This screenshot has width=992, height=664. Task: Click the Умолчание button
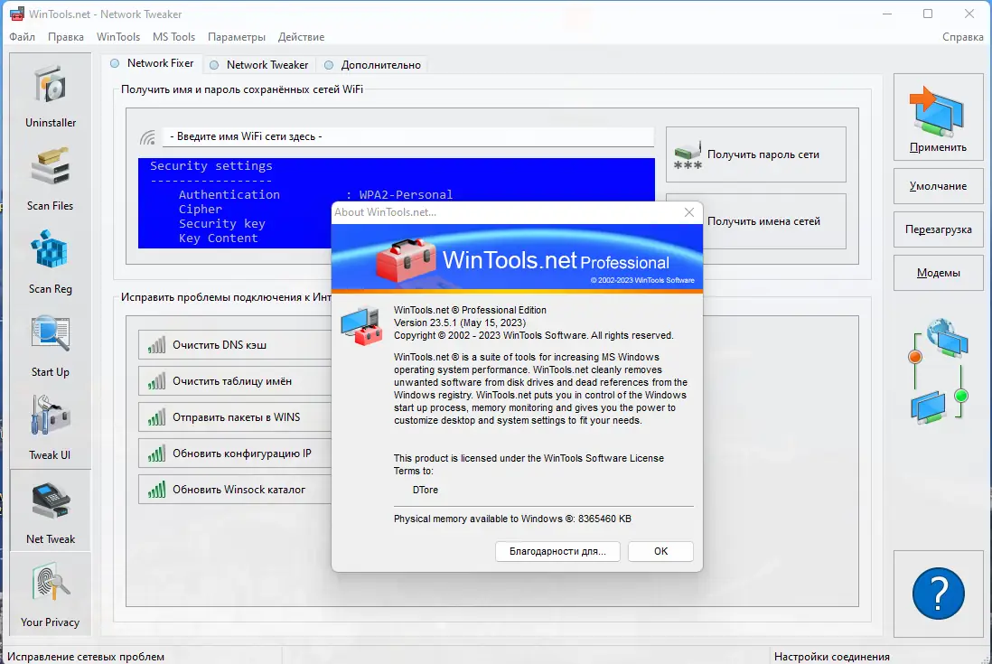tap(938, 186)
